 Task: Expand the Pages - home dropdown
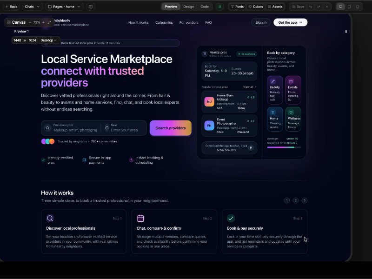coord(65,7)
